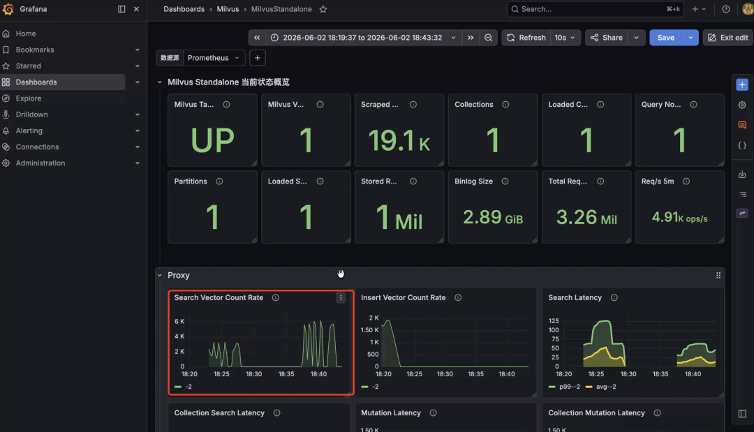Click the Milvus breadcrumb folder
Screen dimensions: 754x432
[228, 9]
